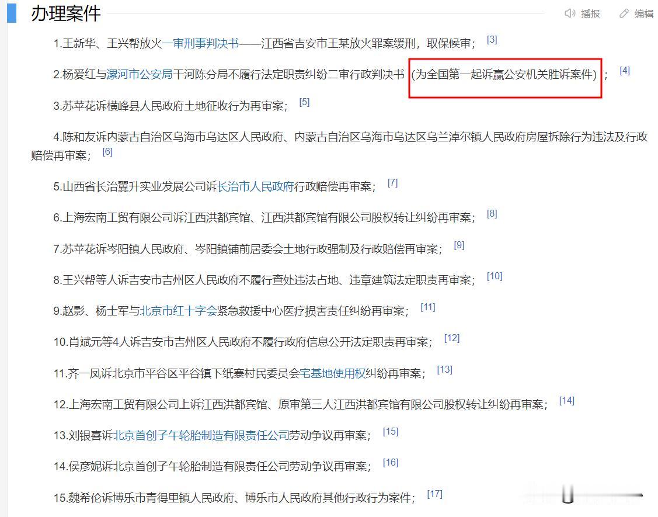Open the 宅基地使用权 link
Viewport: 658px width, 517px height.
(x=332, y=373)
